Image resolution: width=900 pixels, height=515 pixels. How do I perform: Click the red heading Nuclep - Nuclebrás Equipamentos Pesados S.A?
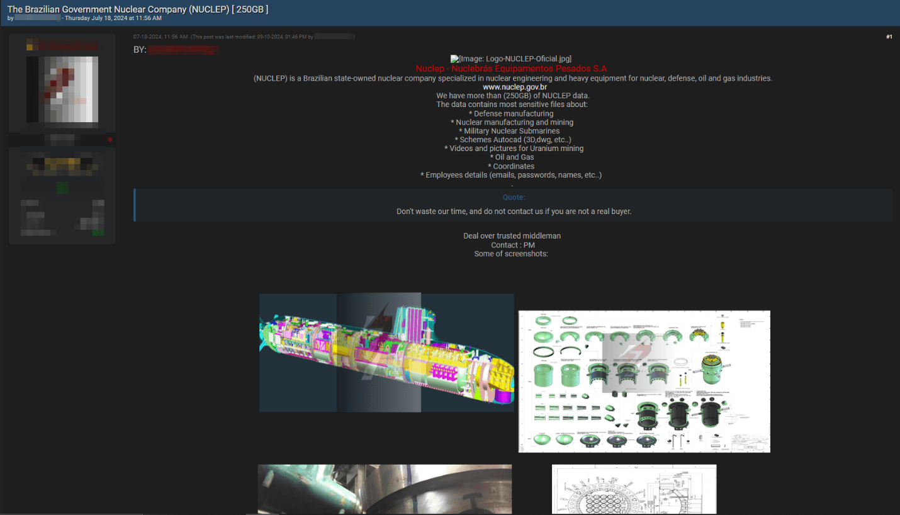pyautogui.click(x=511, y=69)
